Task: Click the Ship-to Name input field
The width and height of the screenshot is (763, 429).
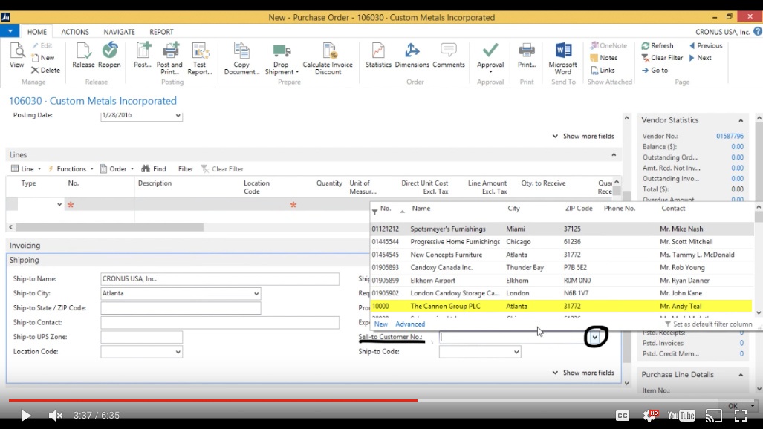Action: pos(220,279)
